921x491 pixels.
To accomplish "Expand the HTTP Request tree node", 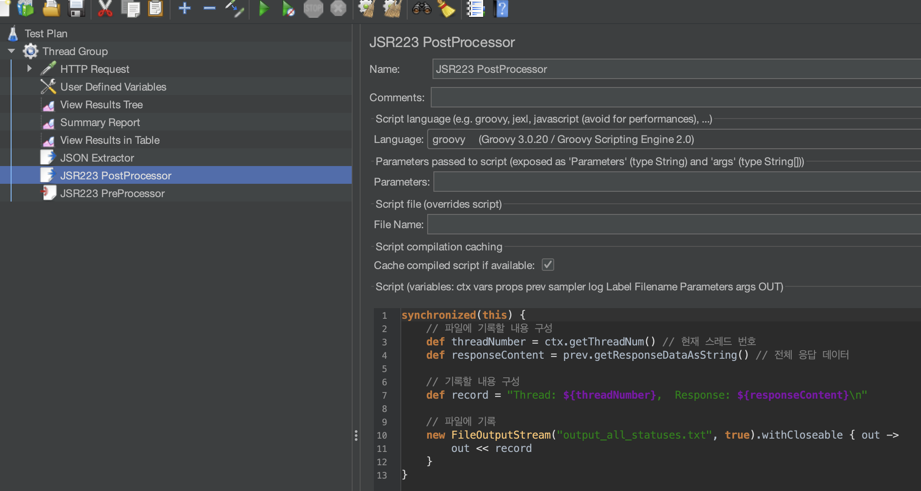I will pyautogui.click(x=29, y=69).
